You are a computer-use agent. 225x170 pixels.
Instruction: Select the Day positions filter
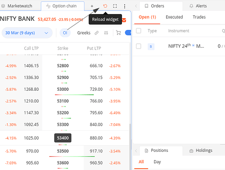(x=157, y=162)
